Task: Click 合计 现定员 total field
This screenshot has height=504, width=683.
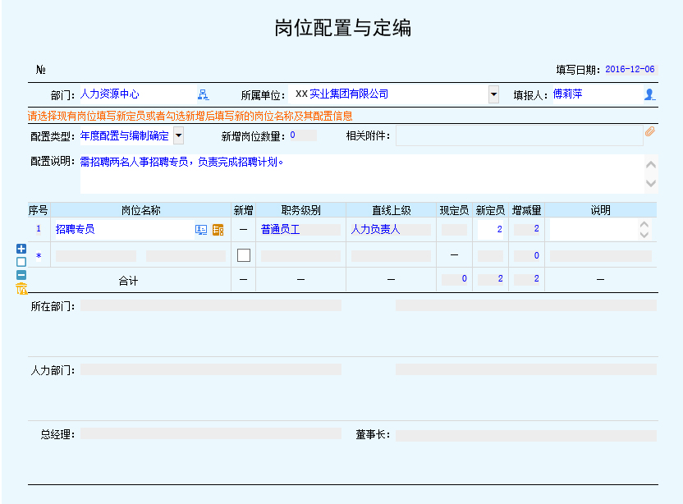Action: (x=454, y=279)
